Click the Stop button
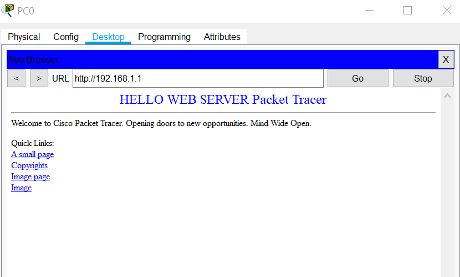This screenshot has width=460, height=277. coord(423,78)
